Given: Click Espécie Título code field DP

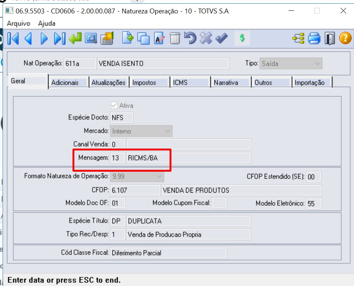Looking at the screenshot, I should click(118, 221).
